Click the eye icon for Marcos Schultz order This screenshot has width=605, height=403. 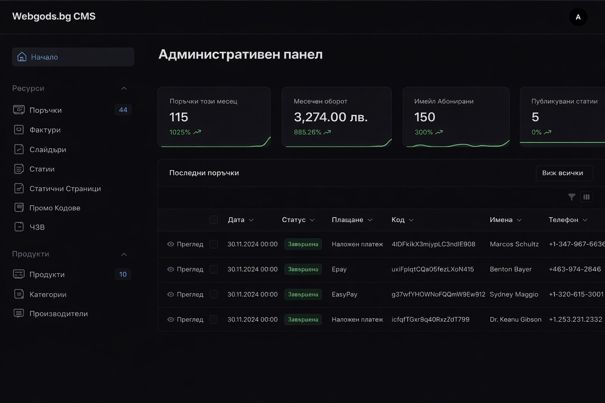171,244
